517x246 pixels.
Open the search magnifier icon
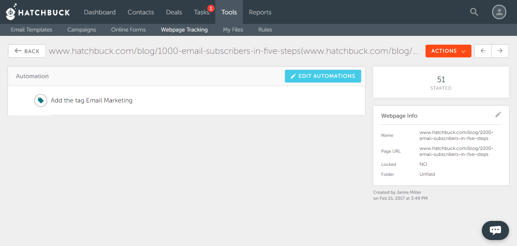(x=474, y=12)
